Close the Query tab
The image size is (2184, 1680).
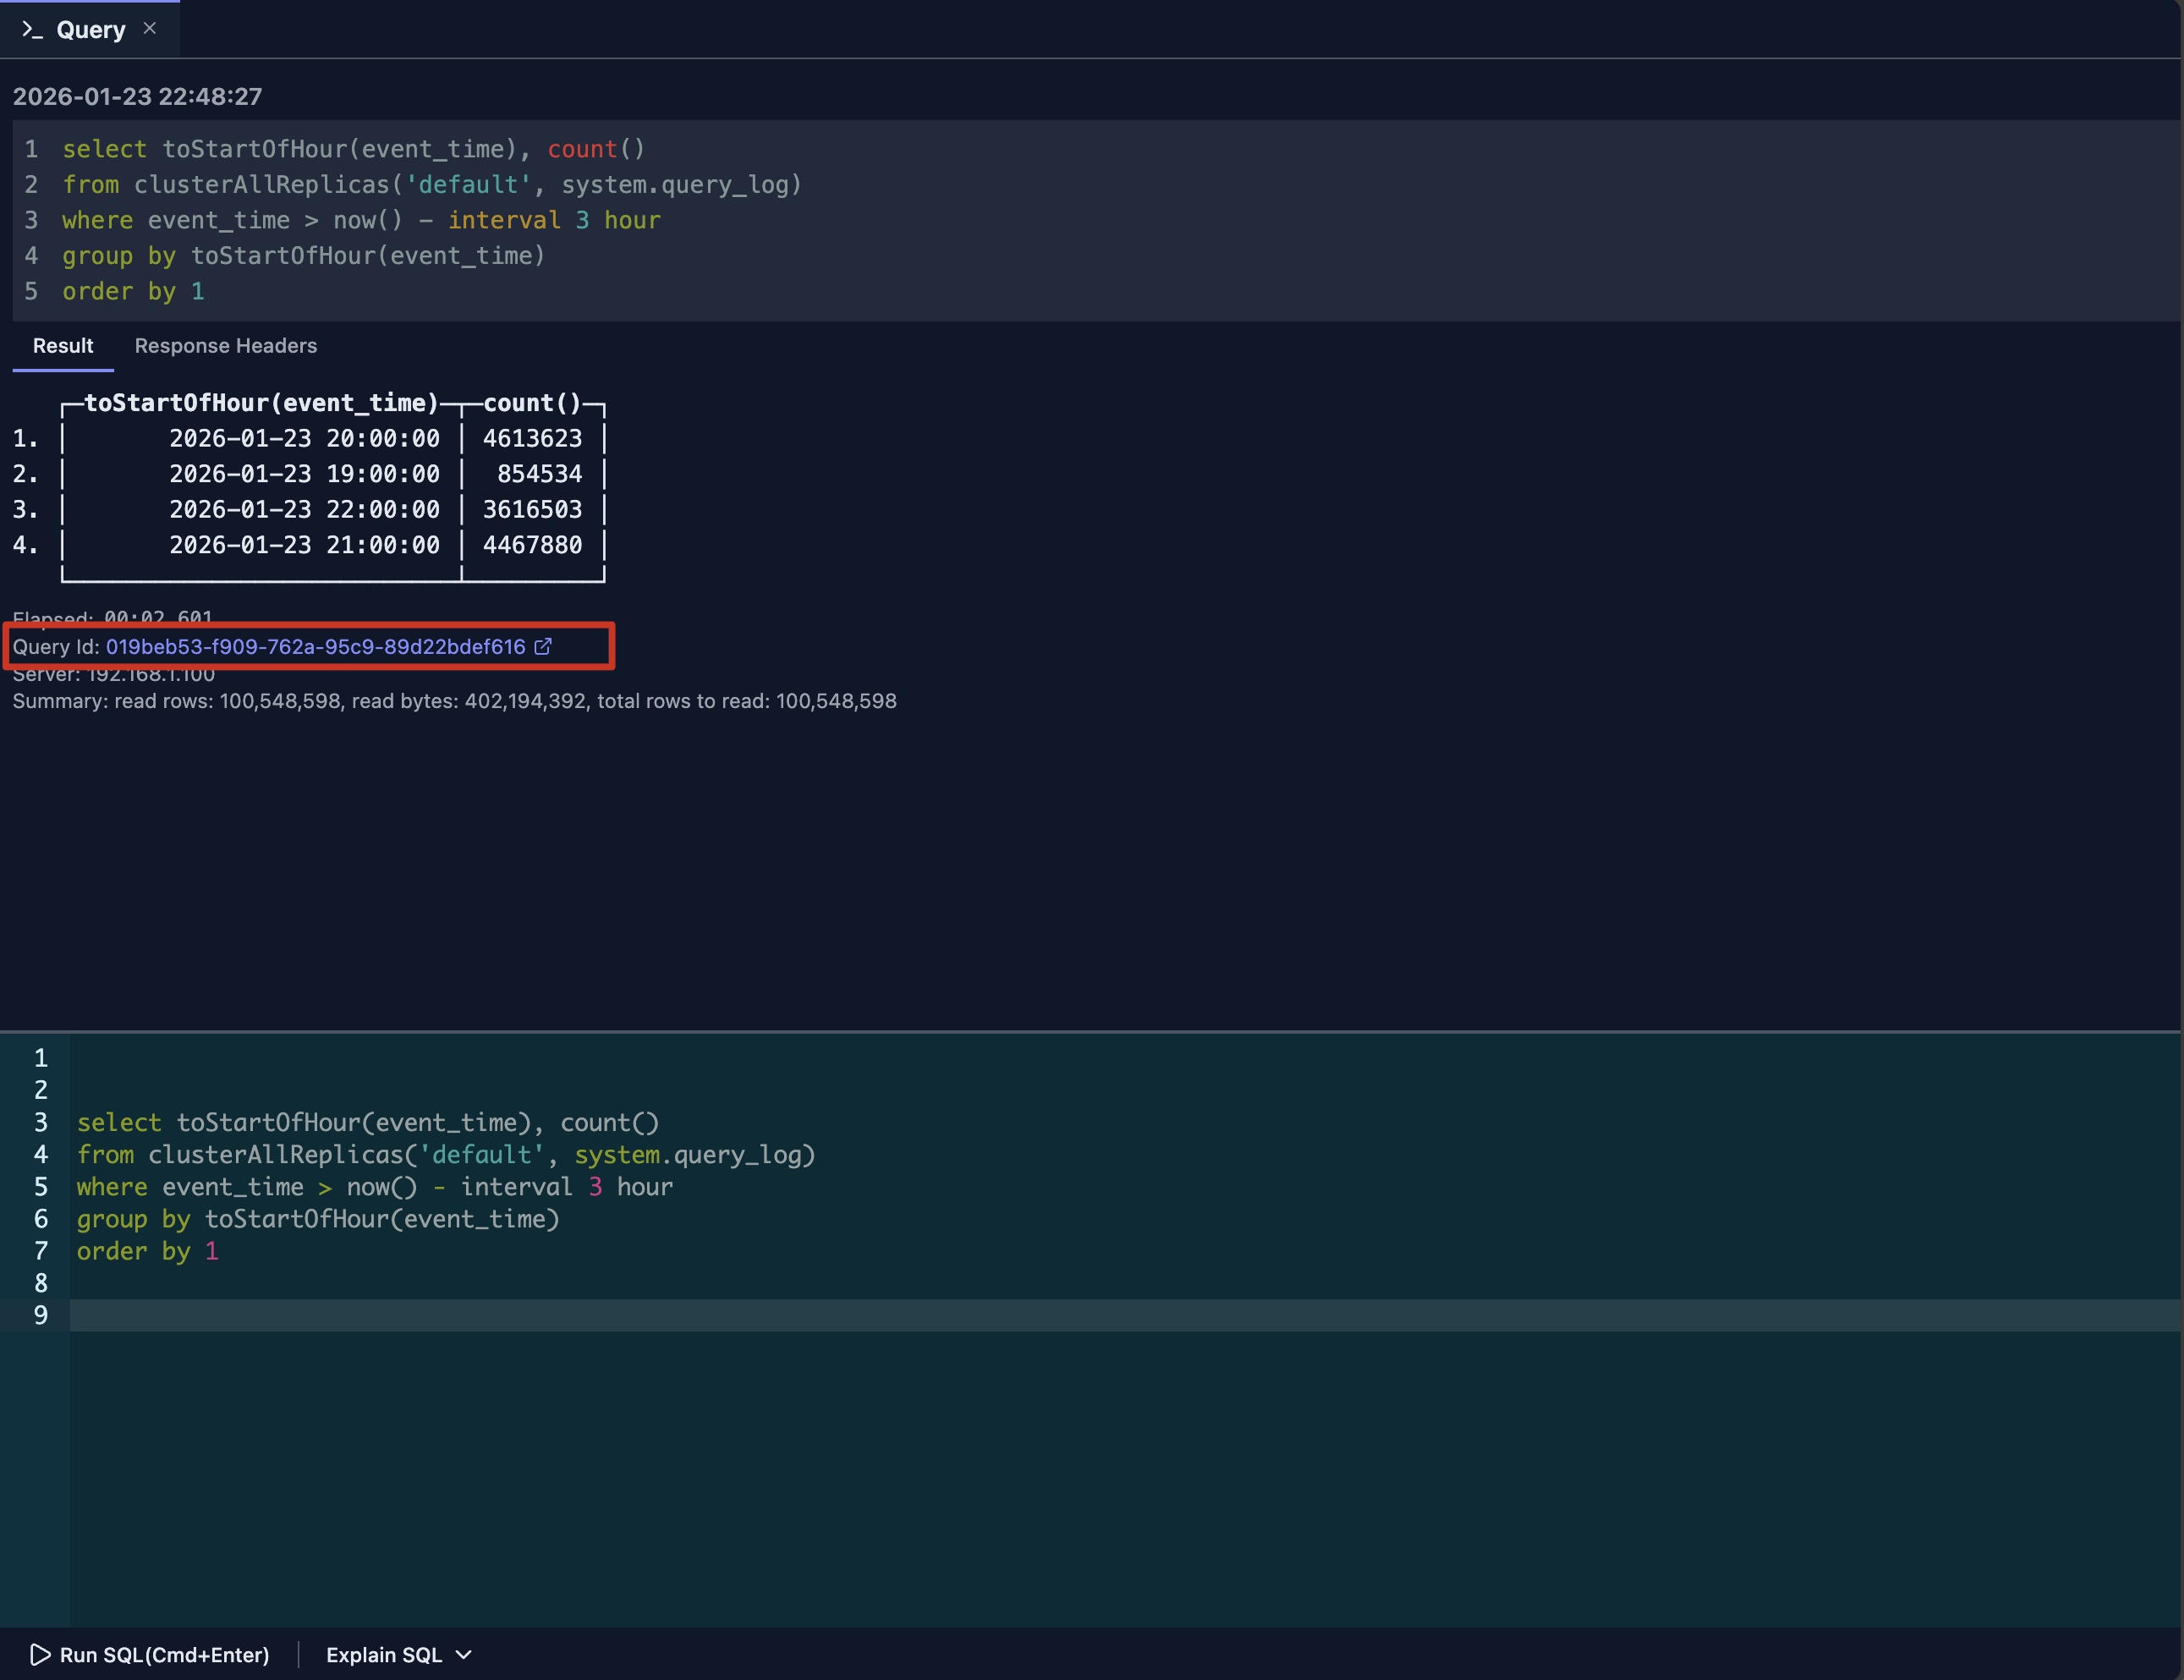pos(150,28)
